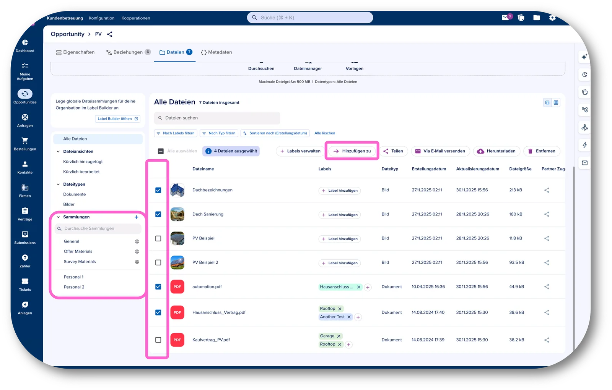Click the sparkle AI icon in right rail
Screen dimensions: 612x390
584,57
